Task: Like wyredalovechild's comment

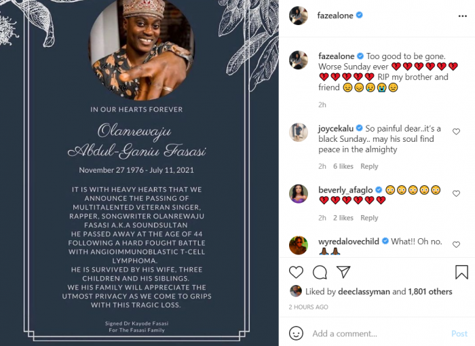Action: tap(456, 244)
